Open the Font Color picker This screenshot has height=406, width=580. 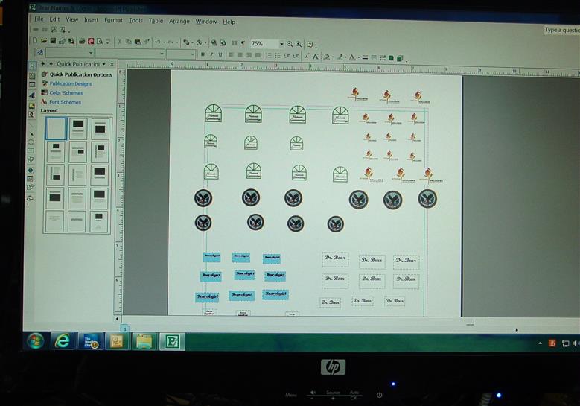tap(352, 57)
